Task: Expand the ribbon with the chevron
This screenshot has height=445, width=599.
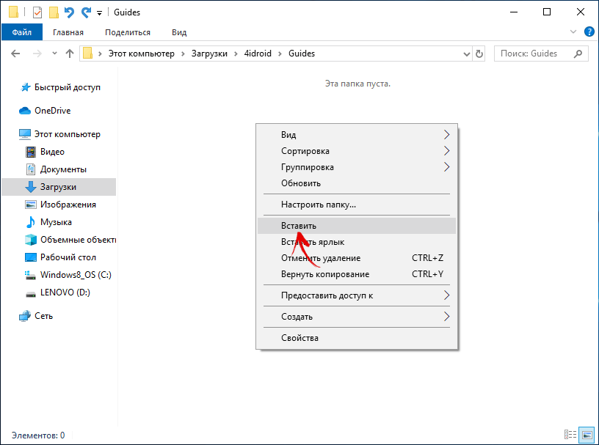Action: coord(574,32)
